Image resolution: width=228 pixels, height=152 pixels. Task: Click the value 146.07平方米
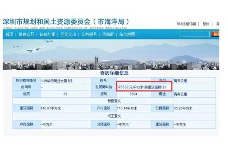(51, 108)
